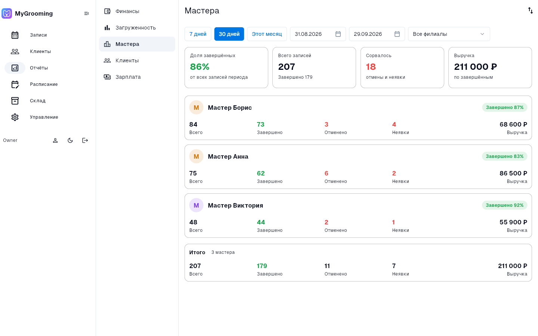Open Склад archive box icon

(x=15, y=101)
